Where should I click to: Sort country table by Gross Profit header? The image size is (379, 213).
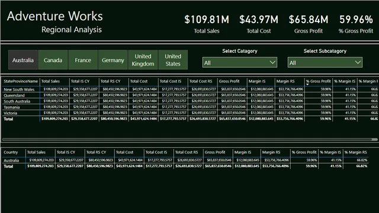[215, 153]
